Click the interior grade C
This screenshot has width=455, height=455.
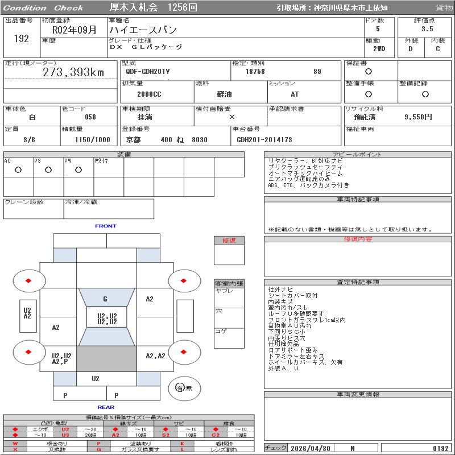[x=438, y=49]
